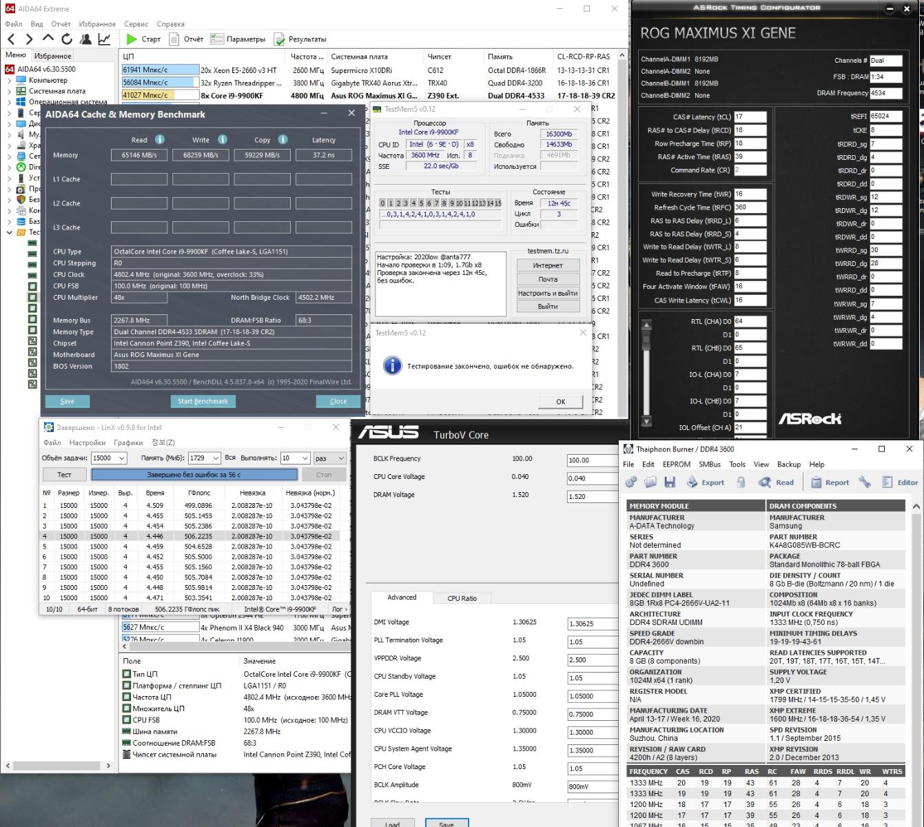Expand the Компьютер tree node in AIDA64
Screen dimensions: 924x827
point(9,81)
